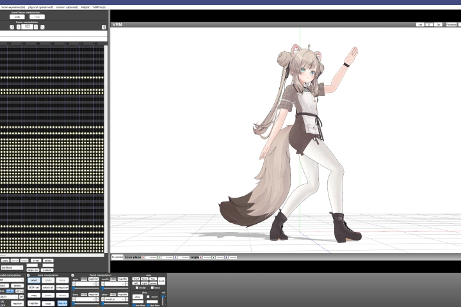The image size is (461, 307).
Task: Collapse the bone manipulation panel
Action: [28, 275]
